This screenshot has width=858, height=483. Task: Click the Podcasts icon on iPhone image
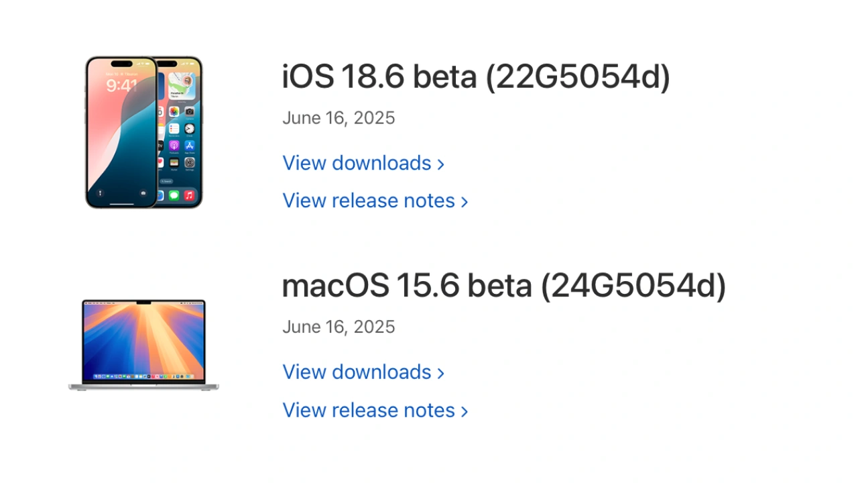[174, 146]
